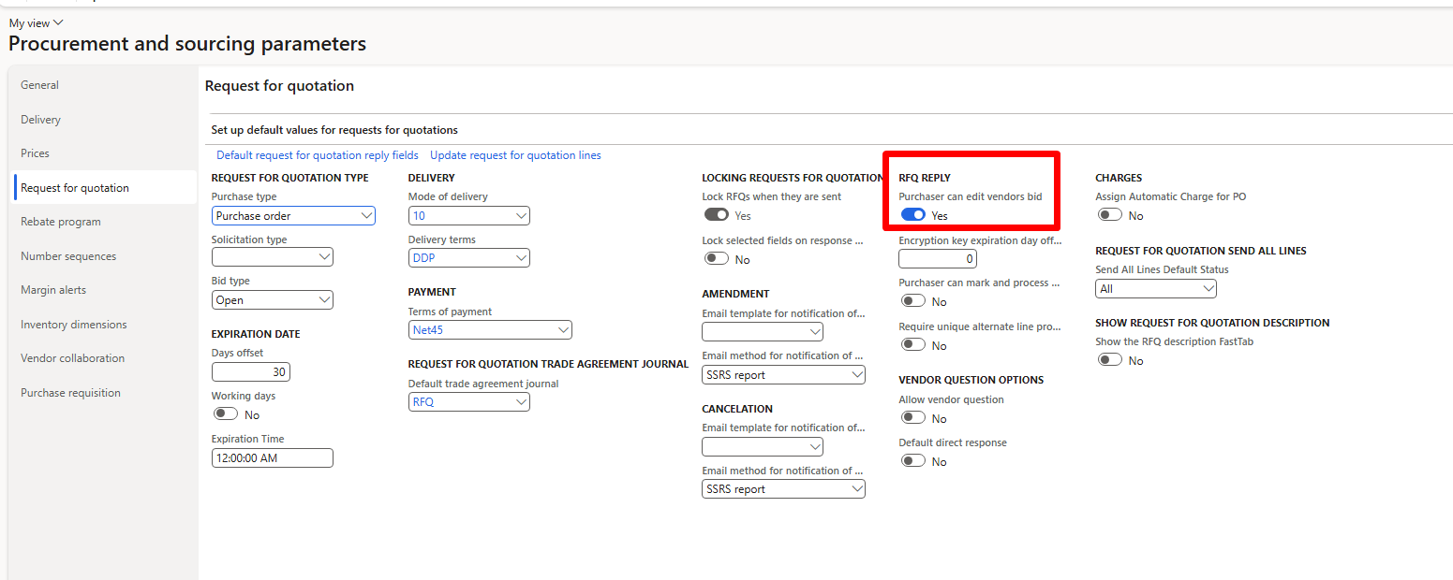The width and height of the screenshot is (1453, 580).
Task: Select the Number sequences tab
Action: pyautogui.click(x=68, y=256)
